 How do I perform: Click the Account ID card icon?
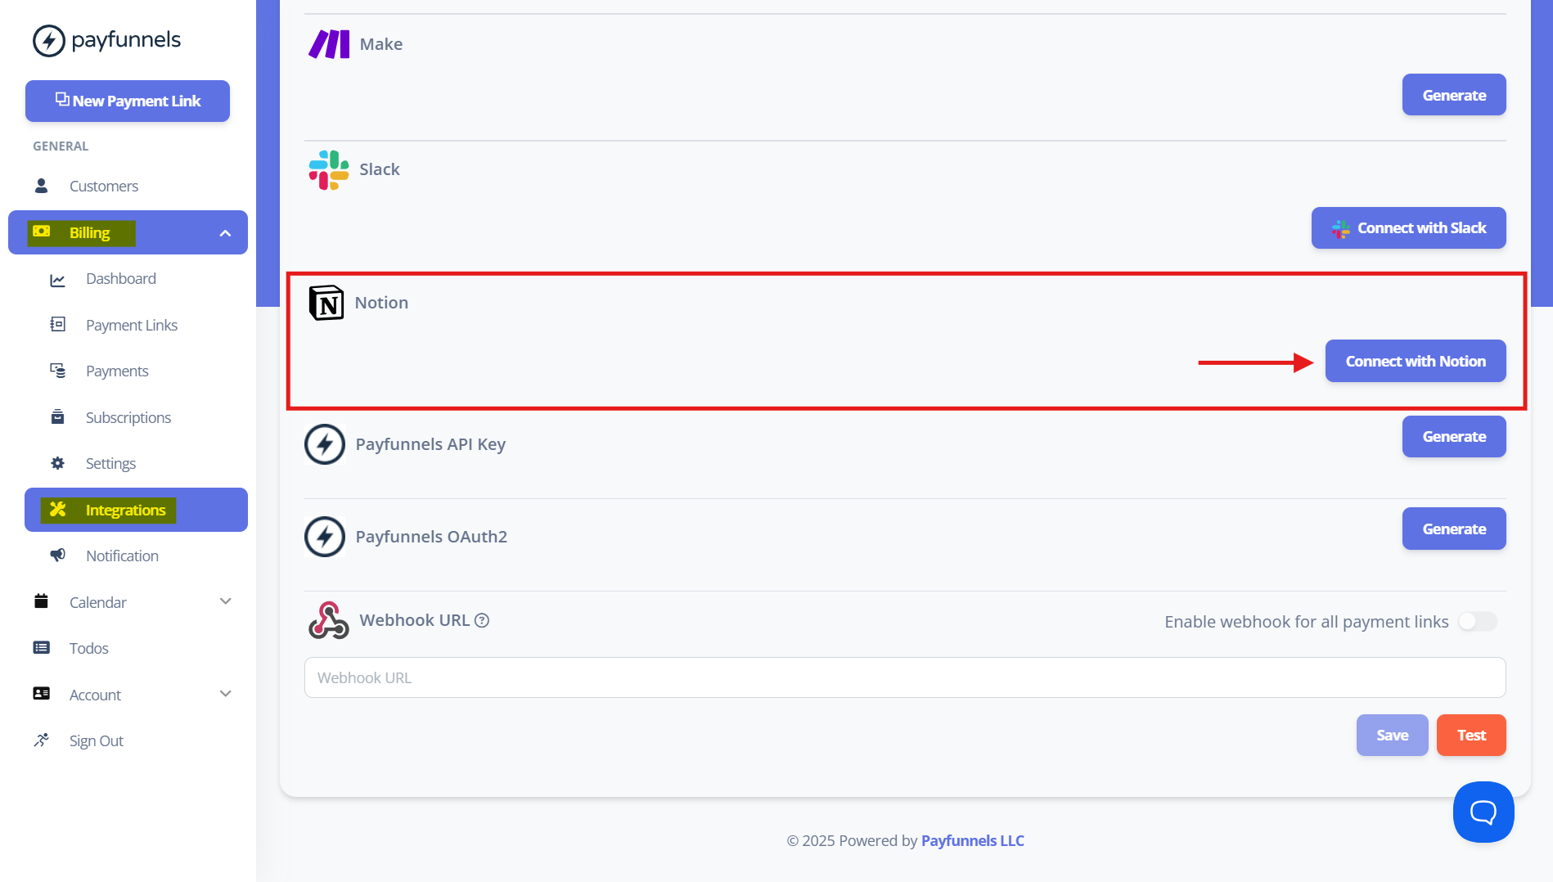pyautogui.click(x=41, y=694)
